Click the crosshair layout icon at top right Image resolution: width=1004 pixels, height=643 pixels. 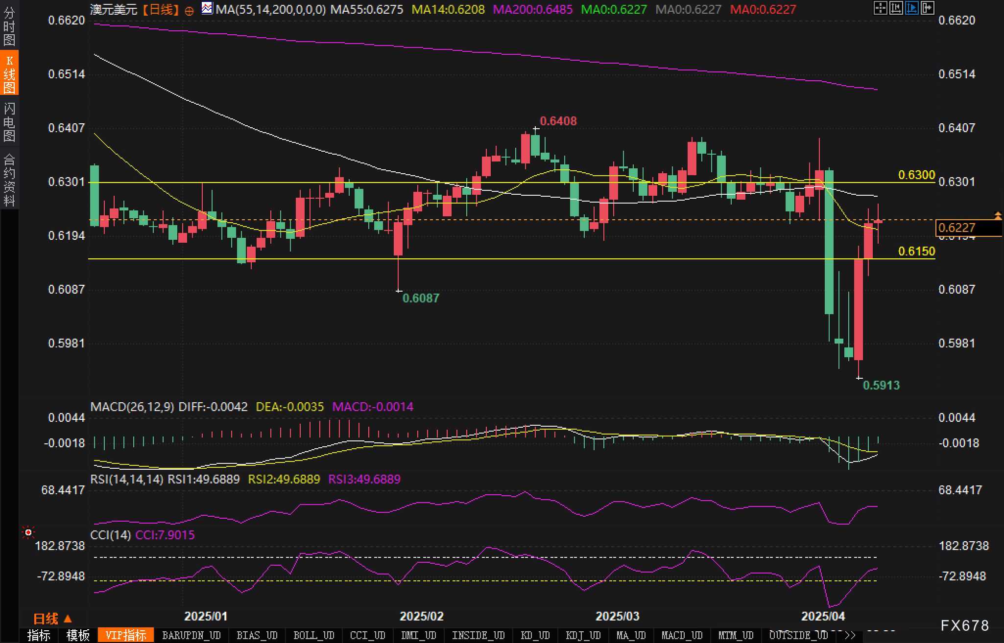[880, 8]
